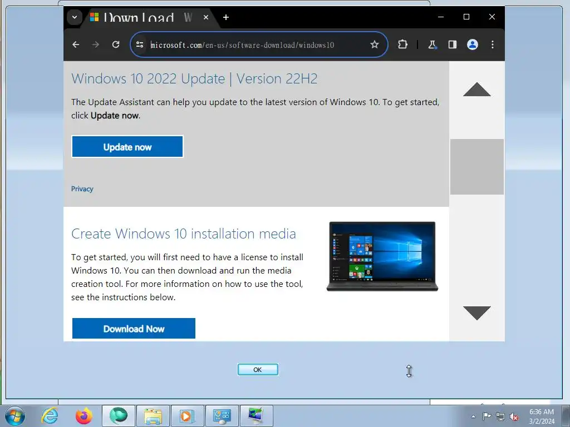Open the browser extensions puzzle icon
Viewport: 570px width, 427px height.
coord(402,44)
